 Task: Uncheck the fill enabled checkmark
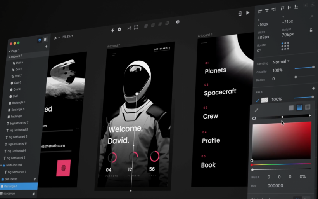257,100
